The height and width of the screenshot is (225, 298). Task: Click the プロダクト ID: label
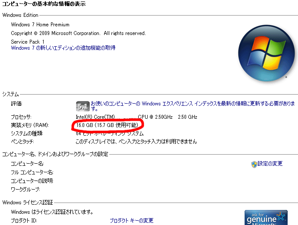(24, 220)
